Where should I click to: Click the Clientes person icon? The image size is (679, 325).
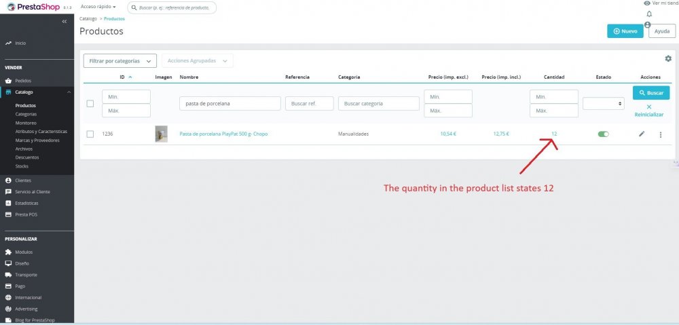click(8, 180)
